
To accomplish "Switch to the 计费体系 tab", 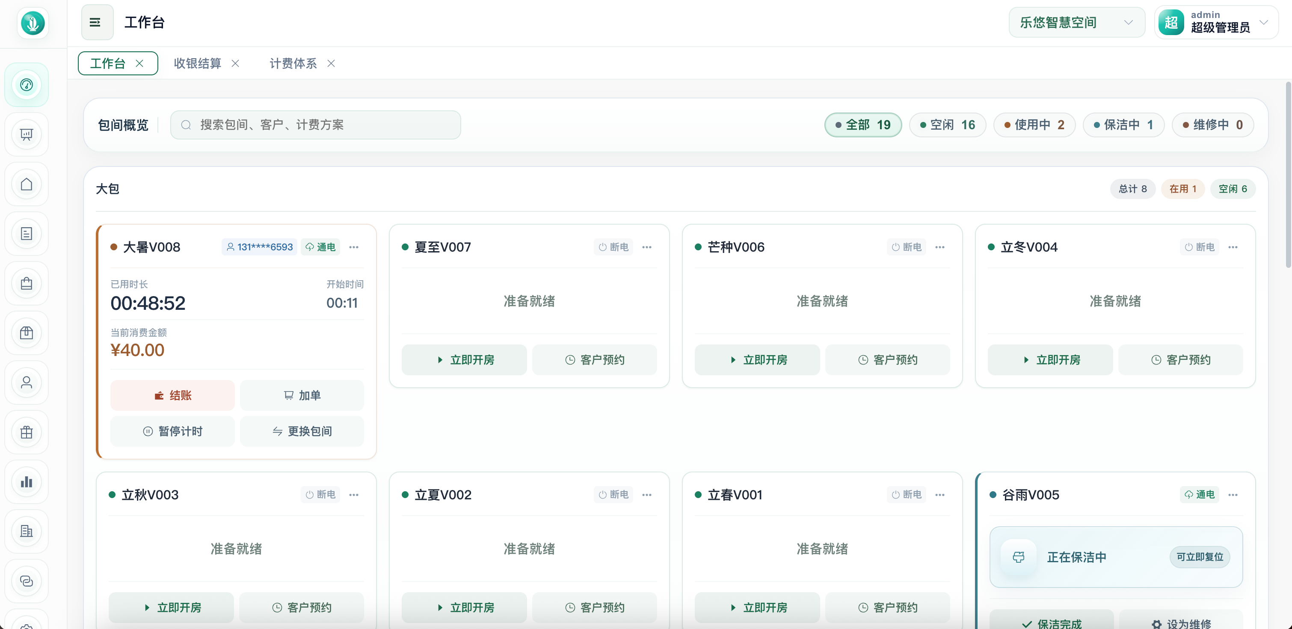I will (x=293, y=63).
